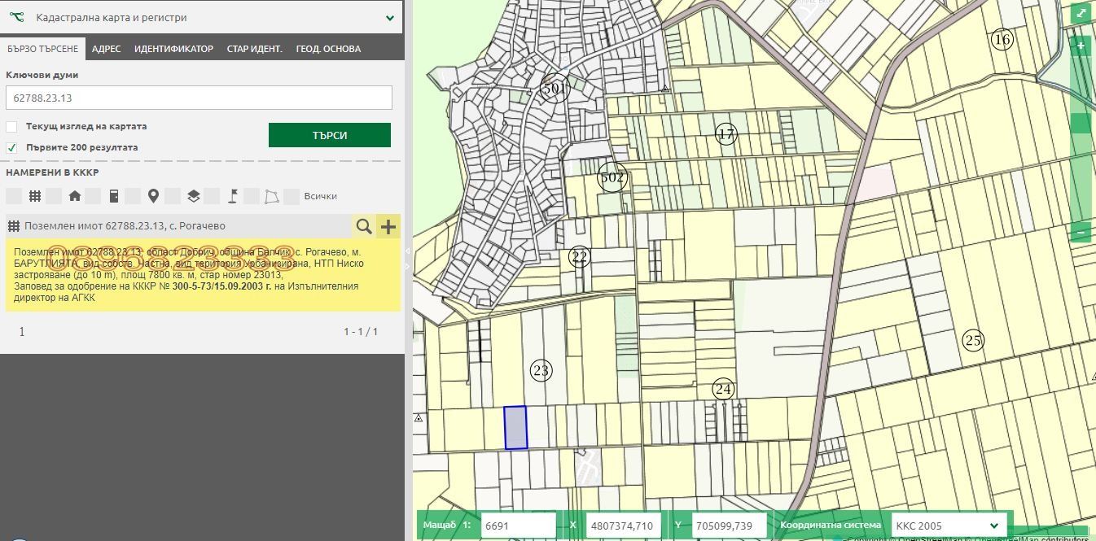Enable 'Текущ изглед на картата' checkbox
The height and width of the screenshot is (541, 1096).
(x=11, y=127)
